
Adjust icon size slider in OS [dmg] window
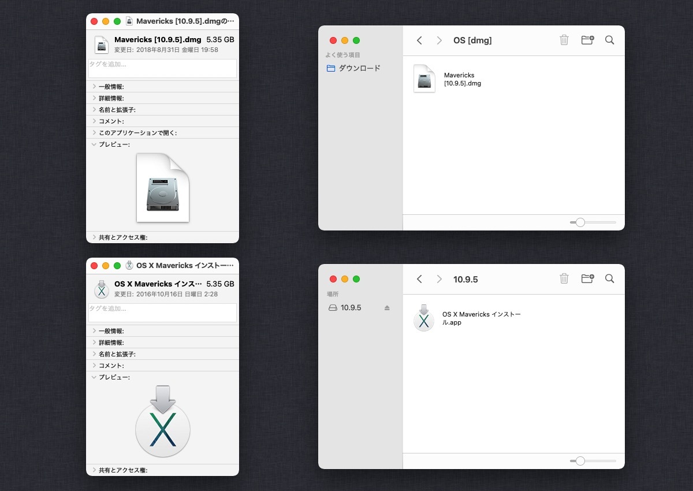[580, 222]
